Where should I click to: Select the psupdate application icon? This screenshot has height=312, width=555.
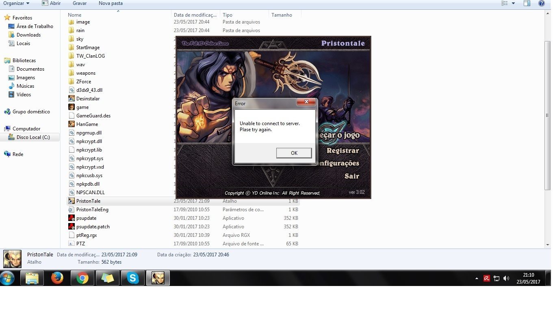[72, 218]
